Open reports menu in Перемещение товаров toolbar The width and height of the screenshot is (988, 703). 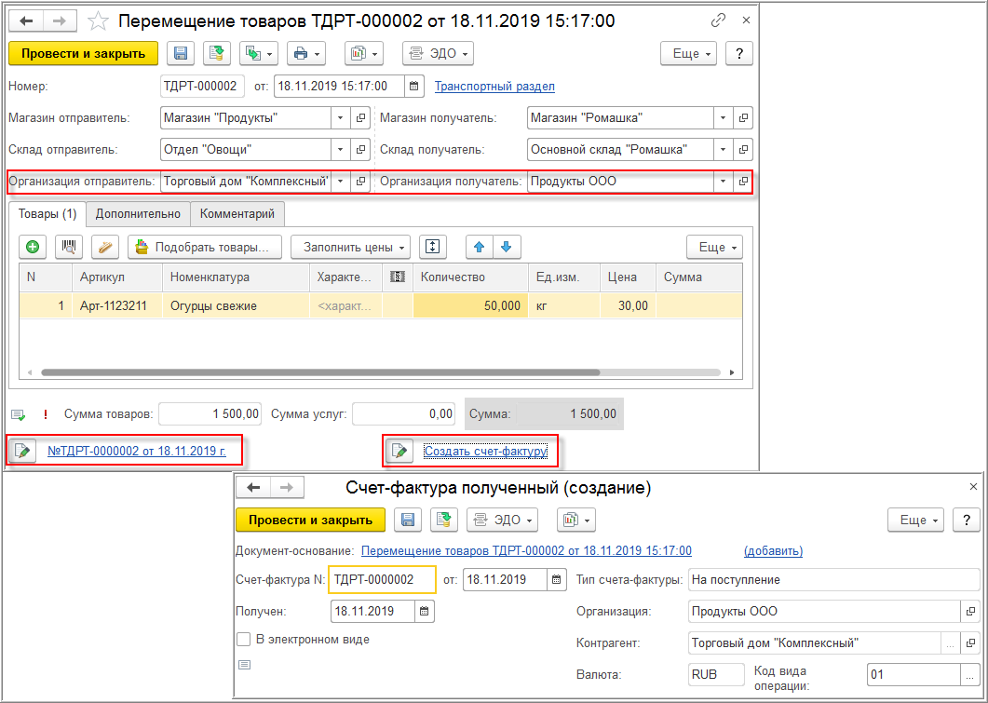[x=363, y=54]
